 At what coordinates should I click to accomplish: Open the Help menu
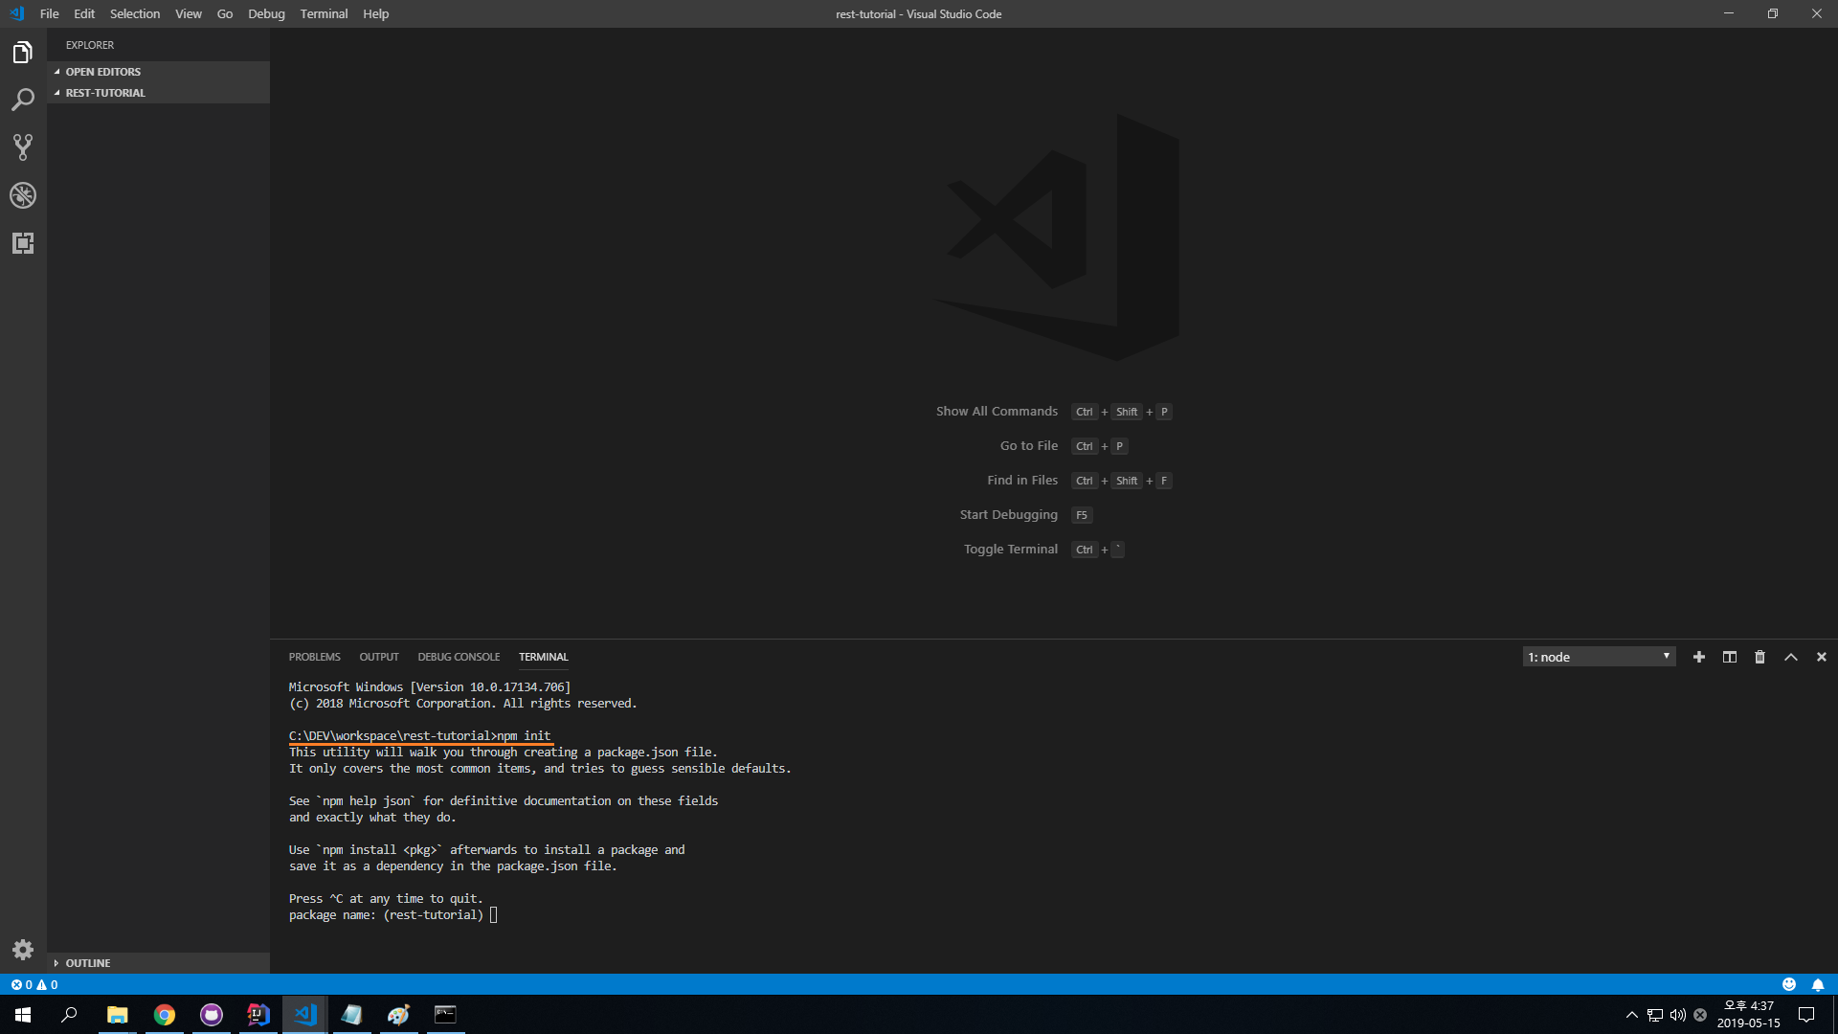376,13
